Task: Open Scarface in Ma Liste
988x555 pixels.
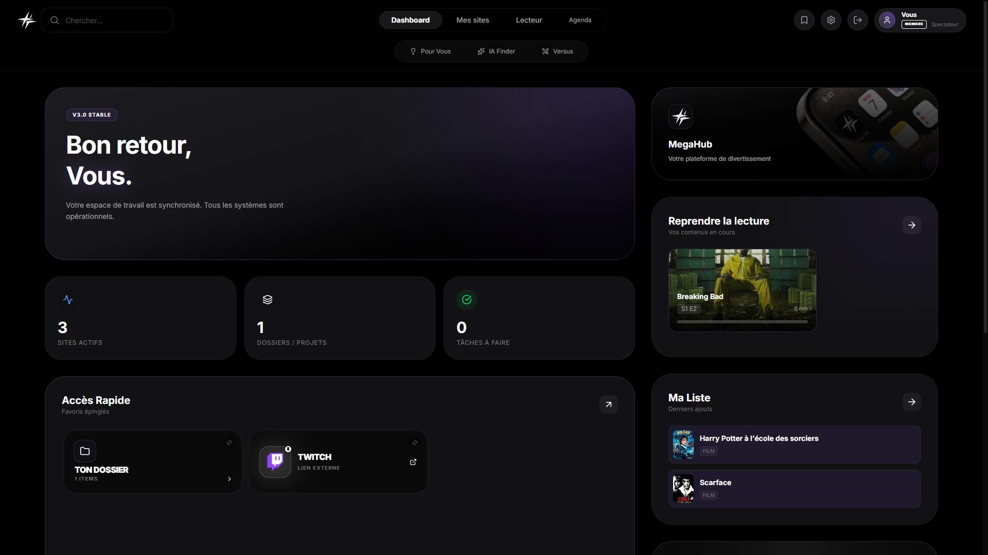Action: pos(795,489)
